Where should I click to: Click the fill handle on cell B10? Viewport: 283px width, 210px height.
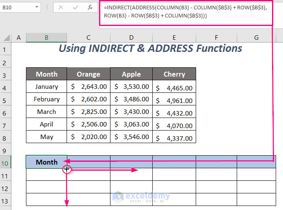click(x=67, y=168)
